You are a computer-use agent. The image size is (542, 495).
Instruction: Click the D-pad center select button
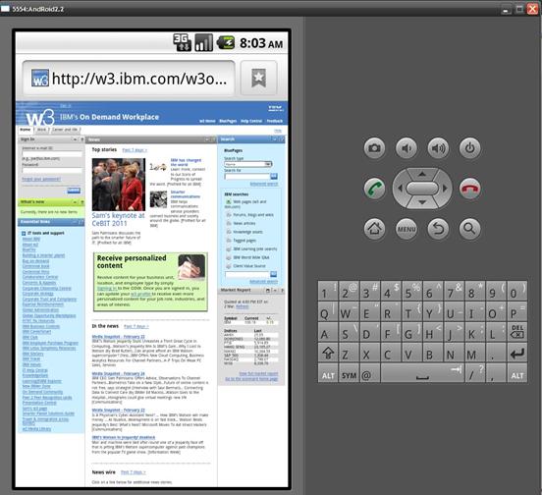click(422, 189)
